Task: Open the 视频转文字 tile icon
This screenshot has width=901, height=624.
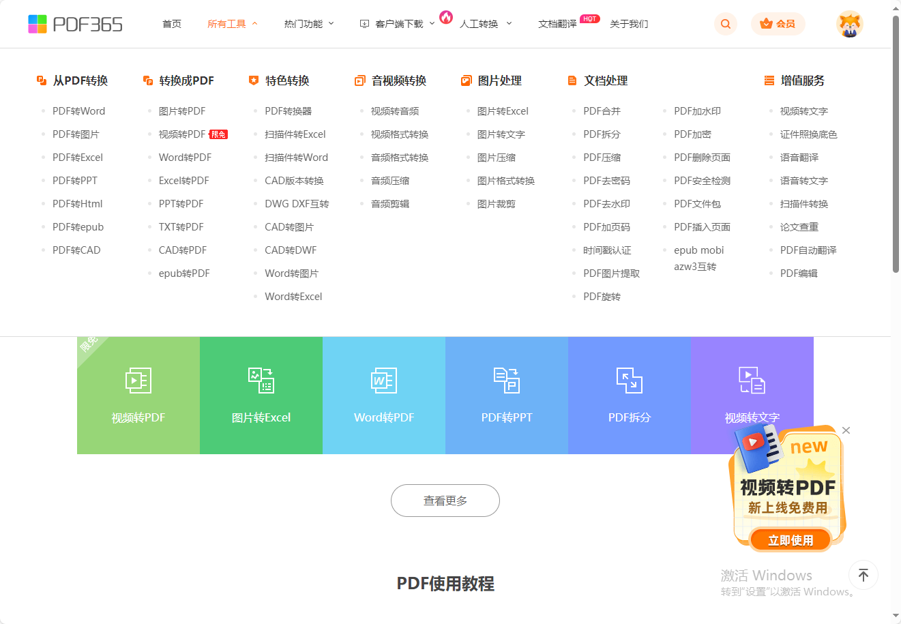Action: coord(752,381)
